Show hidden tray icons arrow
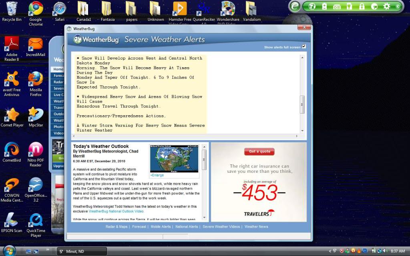Image resolution: width=410 pixels, height=256 pixels. [330, 251]
